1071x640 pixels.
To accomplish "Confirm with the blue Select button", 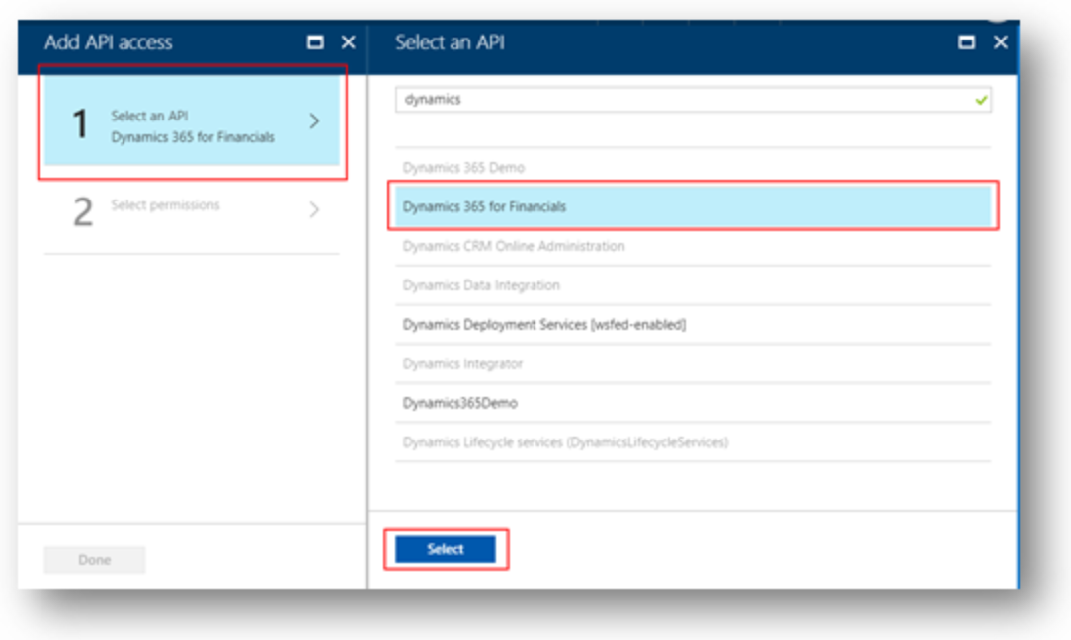I will click(446, 549).
